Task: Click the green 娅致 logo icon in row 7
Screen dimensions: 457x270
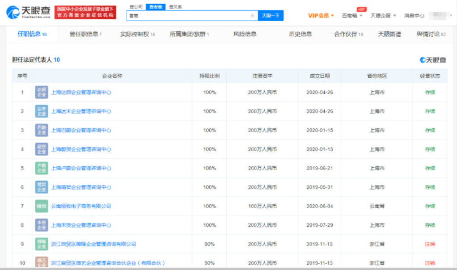Action: 42,206
